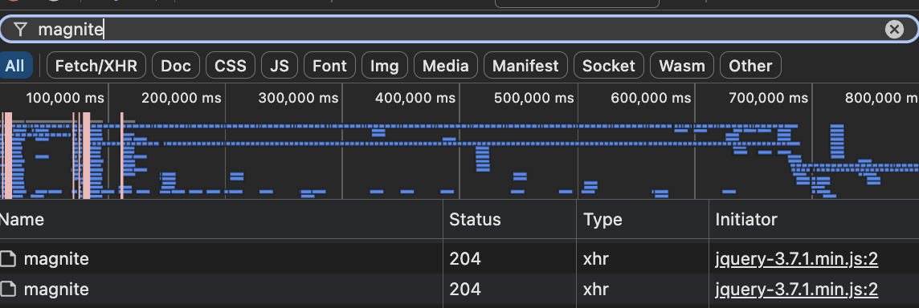Click the file icon of first magnite row
This screenshot has width=919, height=308.
point(7,258)
